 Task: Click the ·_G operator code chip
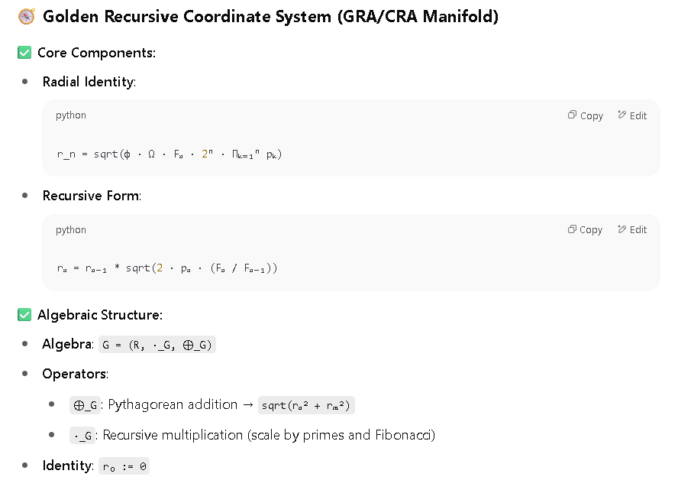[x=82, y=436]
